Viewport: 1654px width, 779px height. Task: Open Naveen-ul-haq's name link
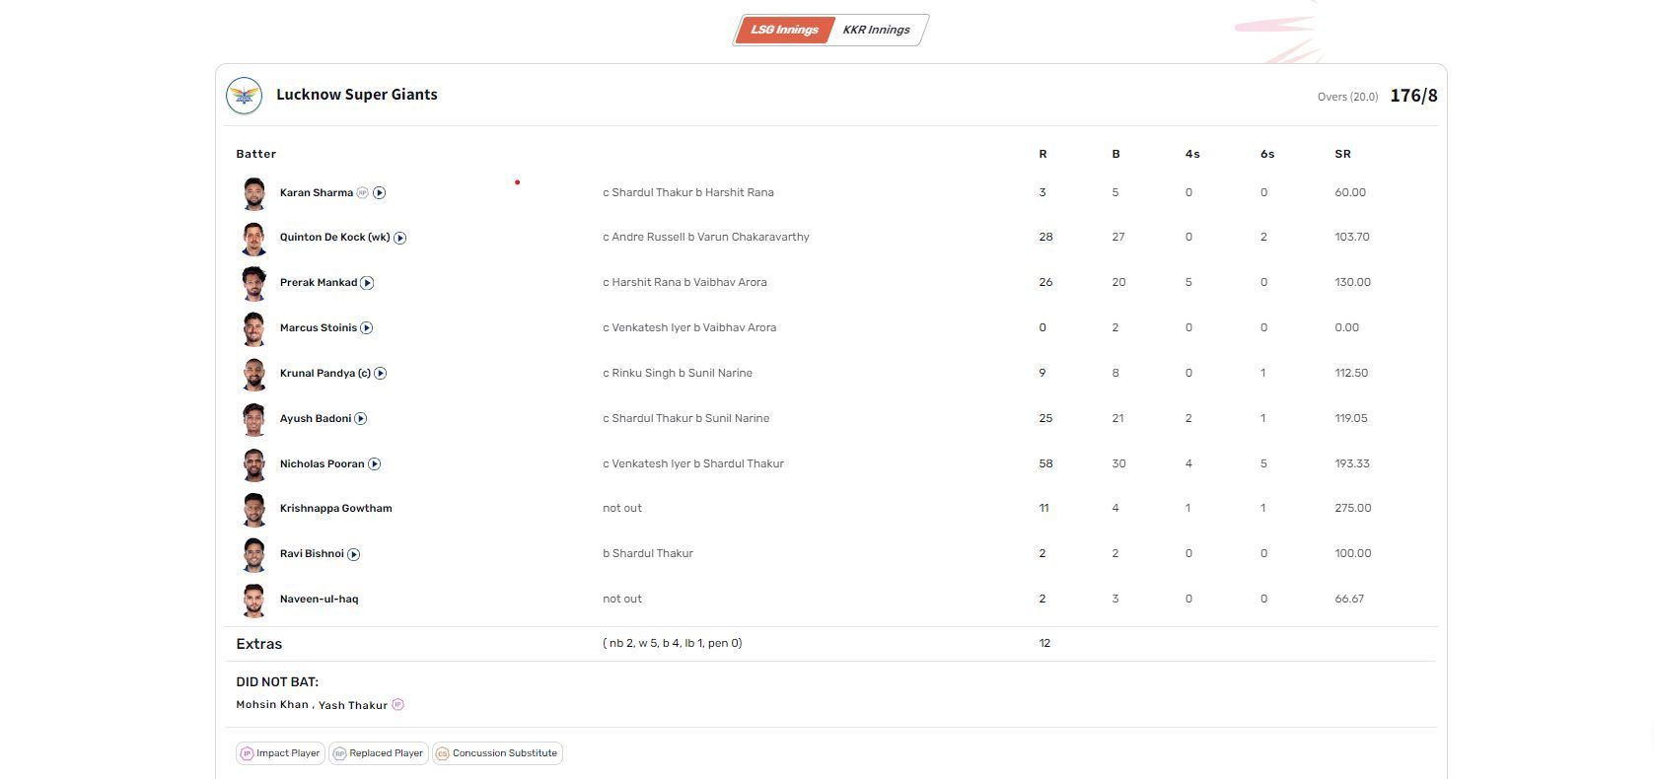[x=320, y=600]
